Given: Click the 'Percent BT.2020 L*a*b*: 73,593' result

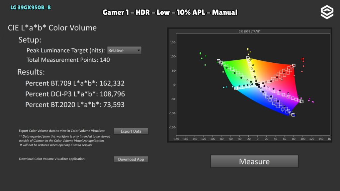Looking at the screenshot, I should 75,104.
